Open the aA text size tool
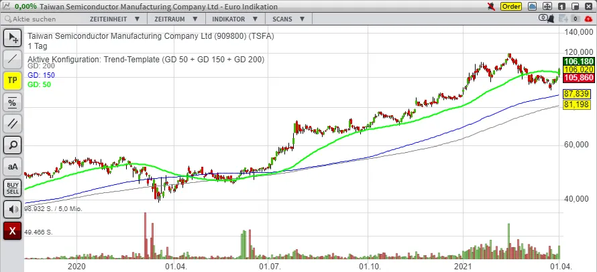The width and height of the screenshot is (597, 272). point(13,167)
